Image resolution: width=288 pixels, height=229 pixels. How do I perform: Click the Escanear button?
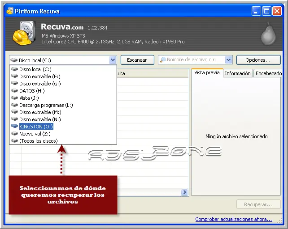coord(137,60)
